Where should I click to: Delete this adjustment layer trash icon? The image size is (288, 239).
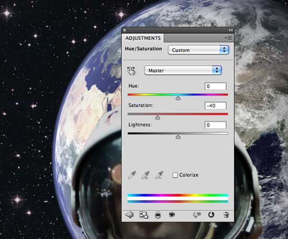[226, 215]
